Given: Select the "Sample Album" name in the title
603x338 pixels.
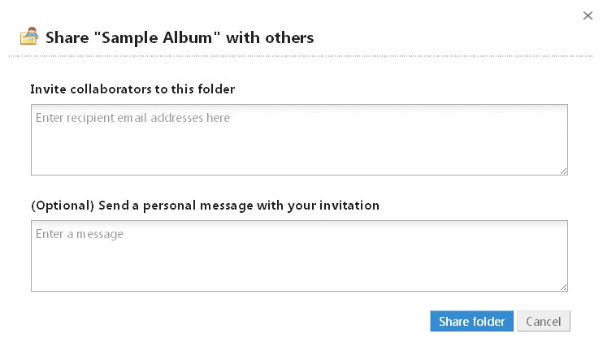Looking at the screenshot, I should 158,37.
